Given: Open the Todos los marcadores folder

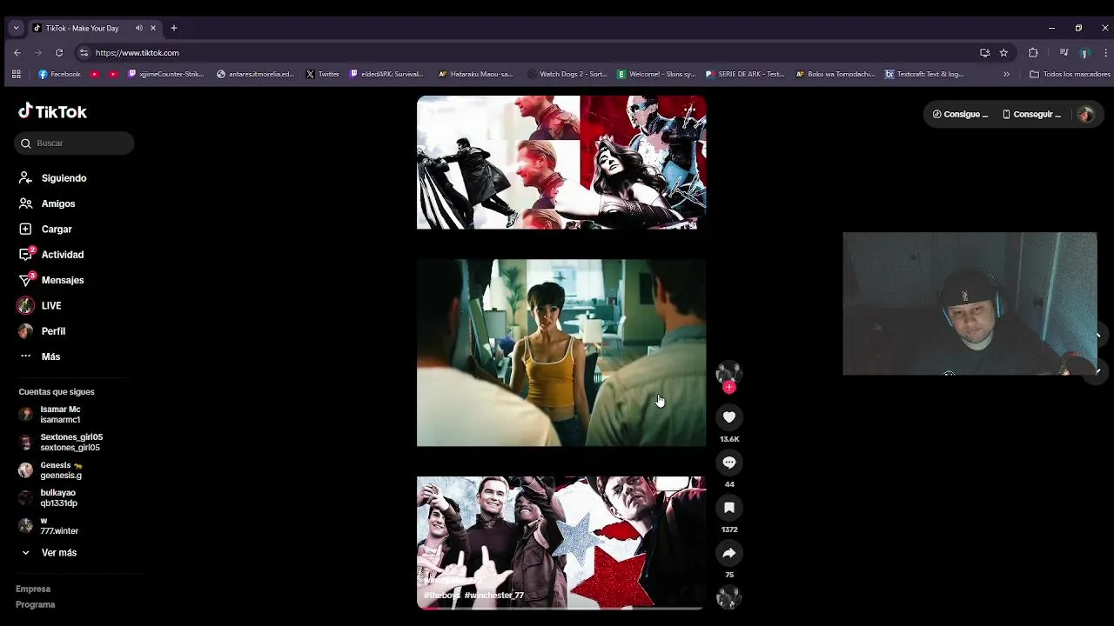Looking at the screenshot, I should pyautogui.click(x=1070, y=75).
